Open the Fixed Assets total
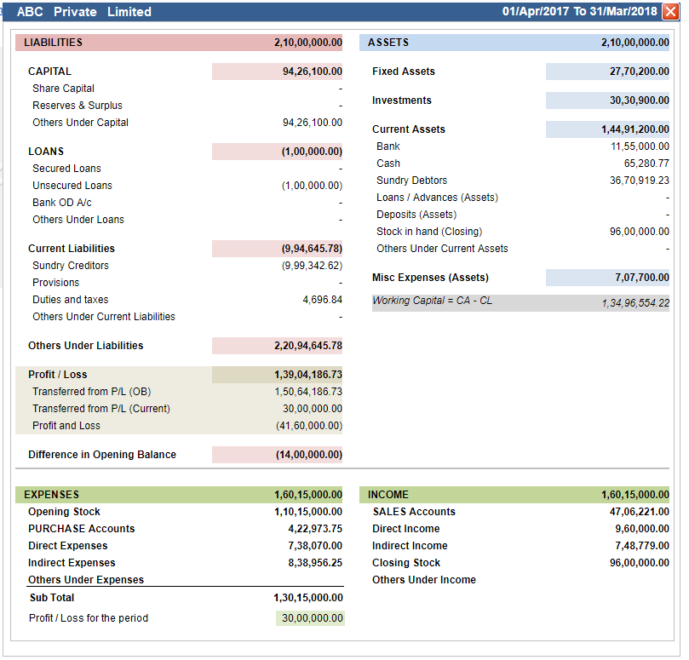The width and height of the screenshot is (689, 660). tap(608, 72)
